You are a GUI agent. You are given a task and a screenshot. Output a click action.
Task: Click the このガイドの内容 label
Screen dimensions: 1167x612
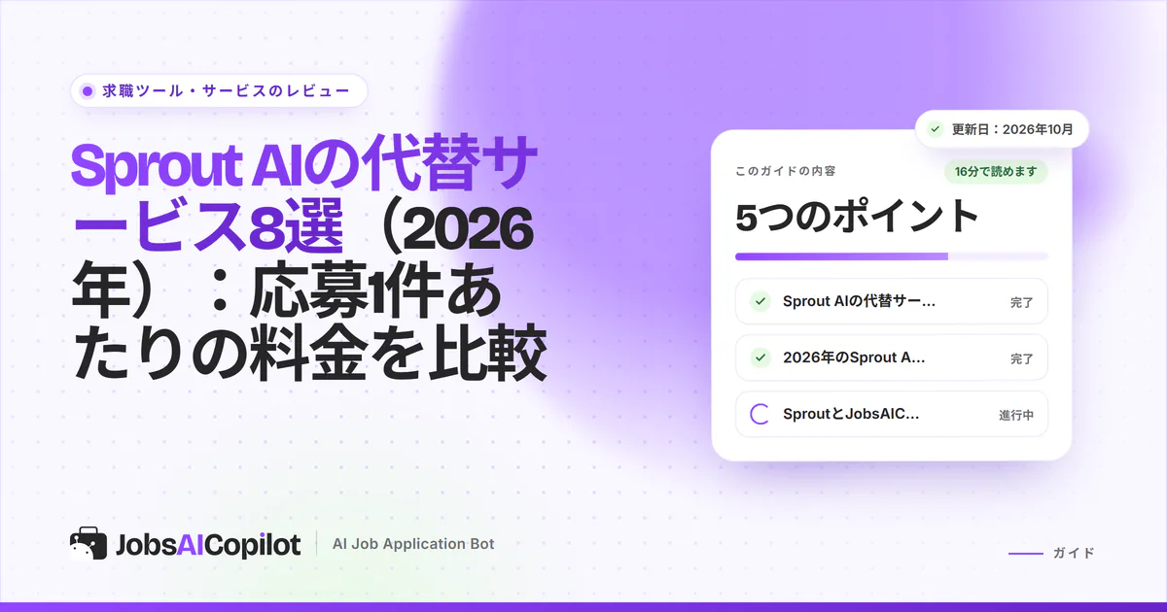click(785, 171)
